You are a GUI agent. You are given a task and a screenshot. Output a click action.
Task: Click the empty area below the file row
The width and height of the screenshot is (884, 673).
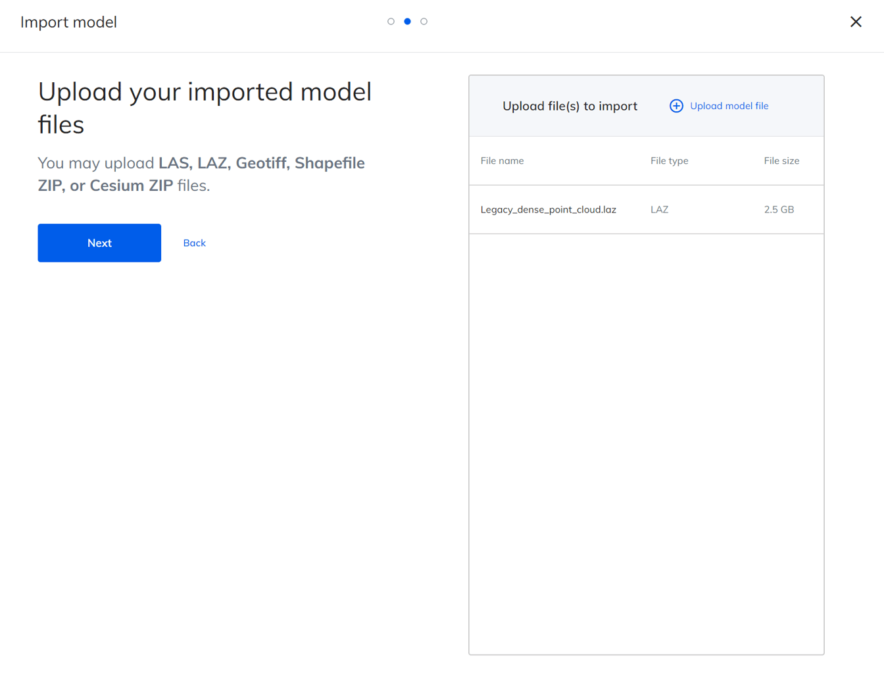646,441
